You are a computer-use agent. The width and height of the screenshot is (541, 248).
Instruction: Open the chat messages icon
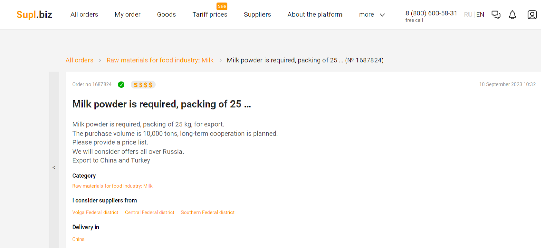coord(496,15)
